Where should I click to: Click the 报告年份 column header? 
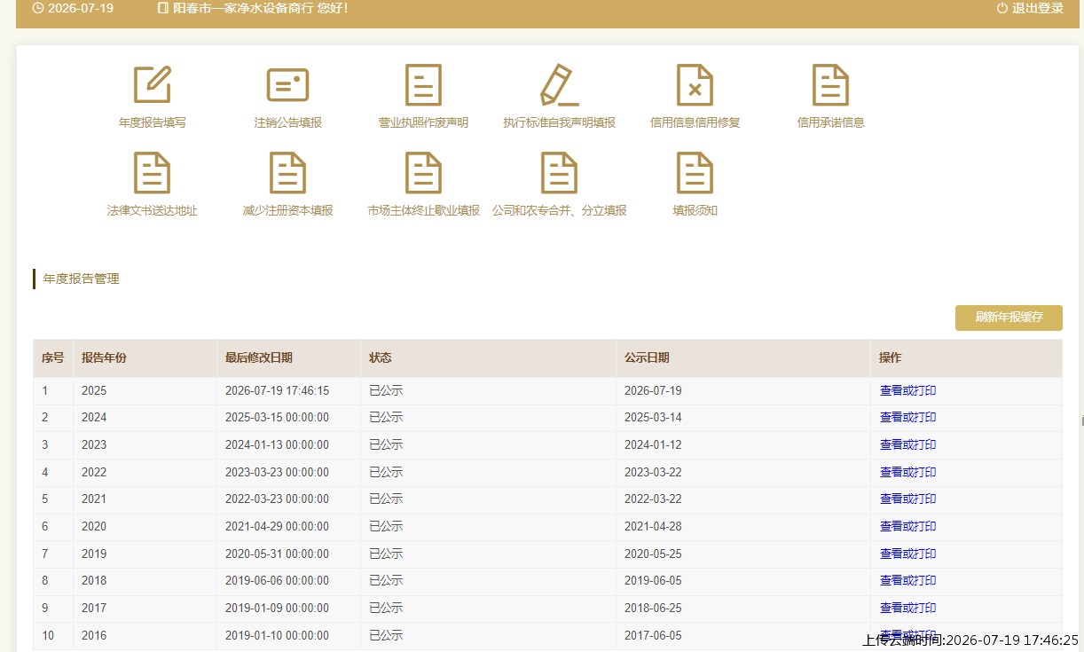[x=104, y=357]
